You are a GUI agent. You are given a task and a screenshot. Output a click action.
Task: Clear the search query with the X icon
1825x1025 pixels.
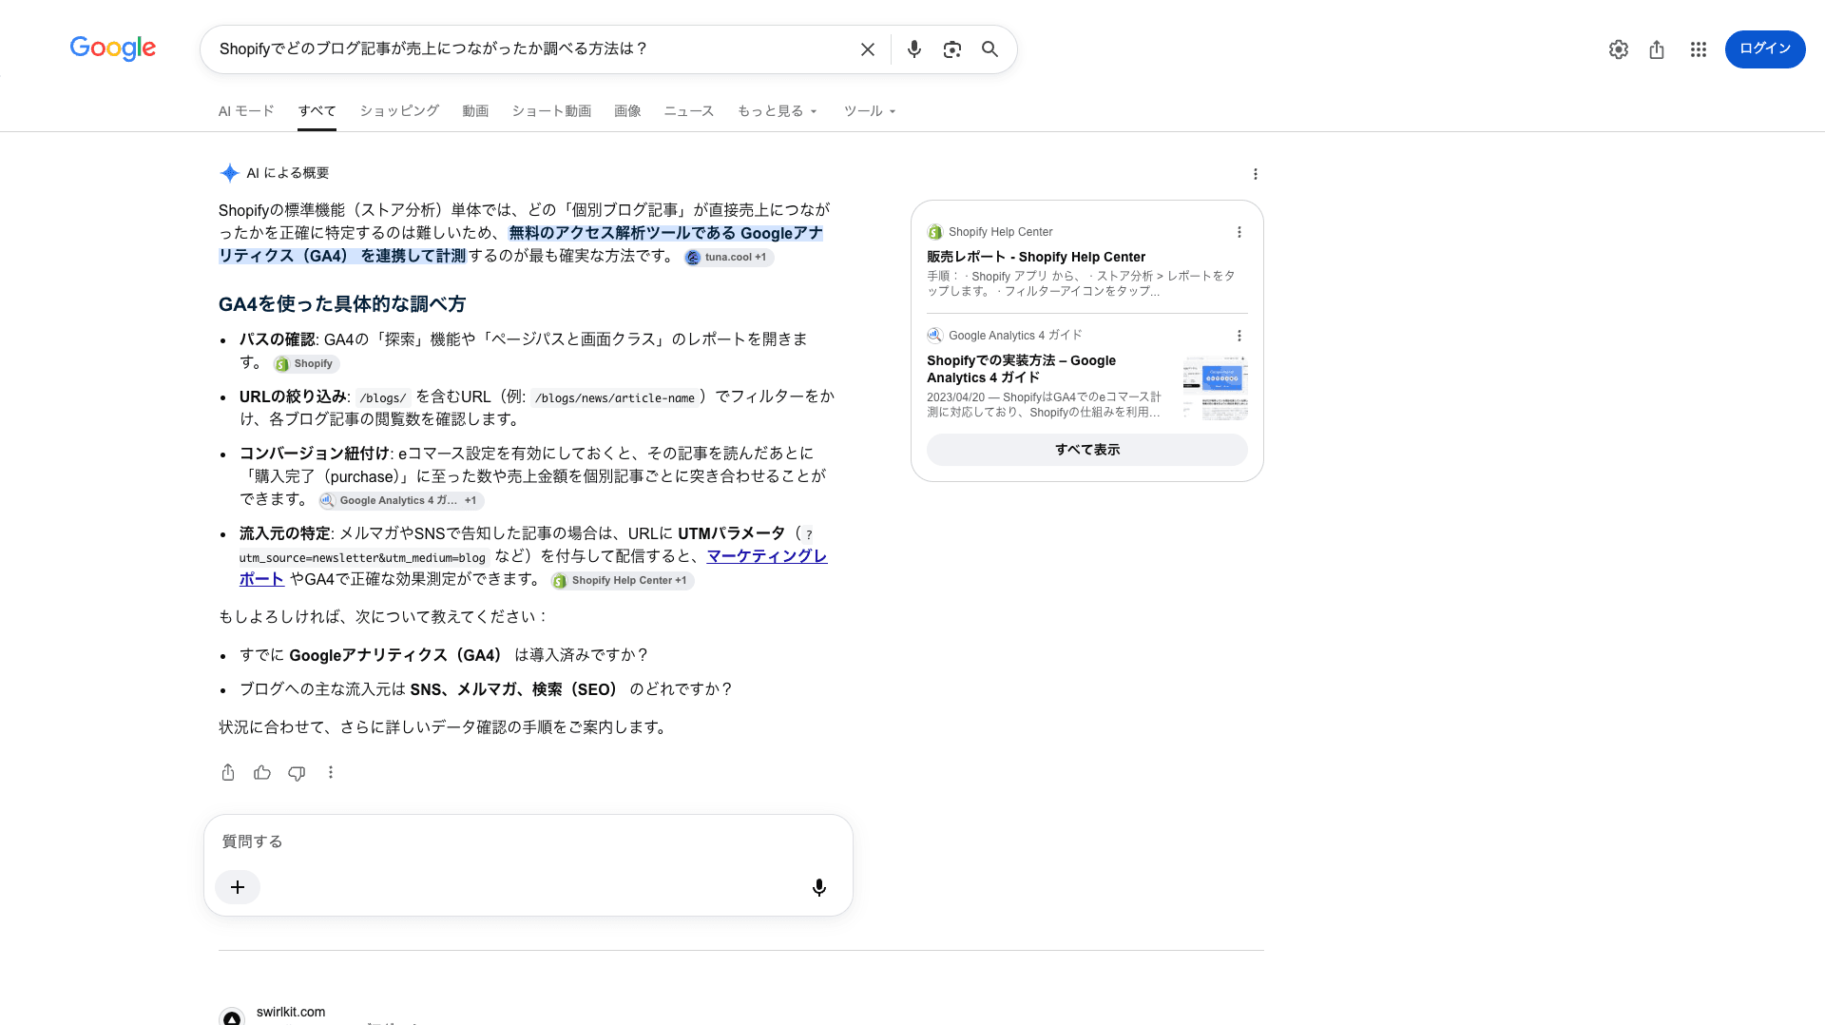(867, 49)
